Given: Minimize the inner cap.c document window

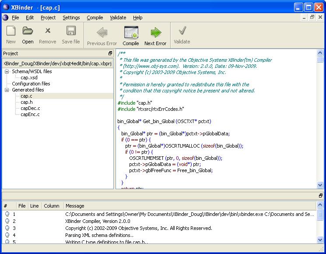Looking at the screenshot, I should 304,18.
